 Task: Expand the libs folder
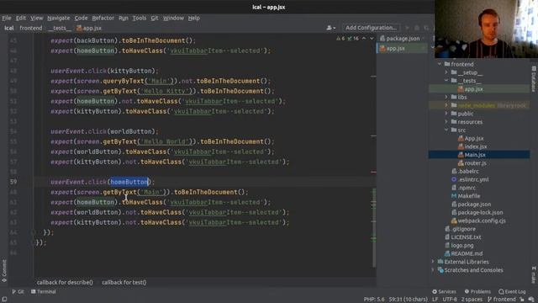coord(446,98)
